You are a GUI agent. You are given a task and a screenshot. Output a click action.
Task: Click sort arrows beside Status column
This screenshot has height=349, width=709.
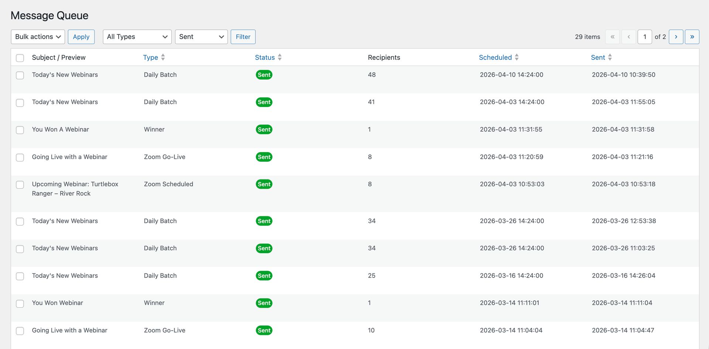[280, 57]
